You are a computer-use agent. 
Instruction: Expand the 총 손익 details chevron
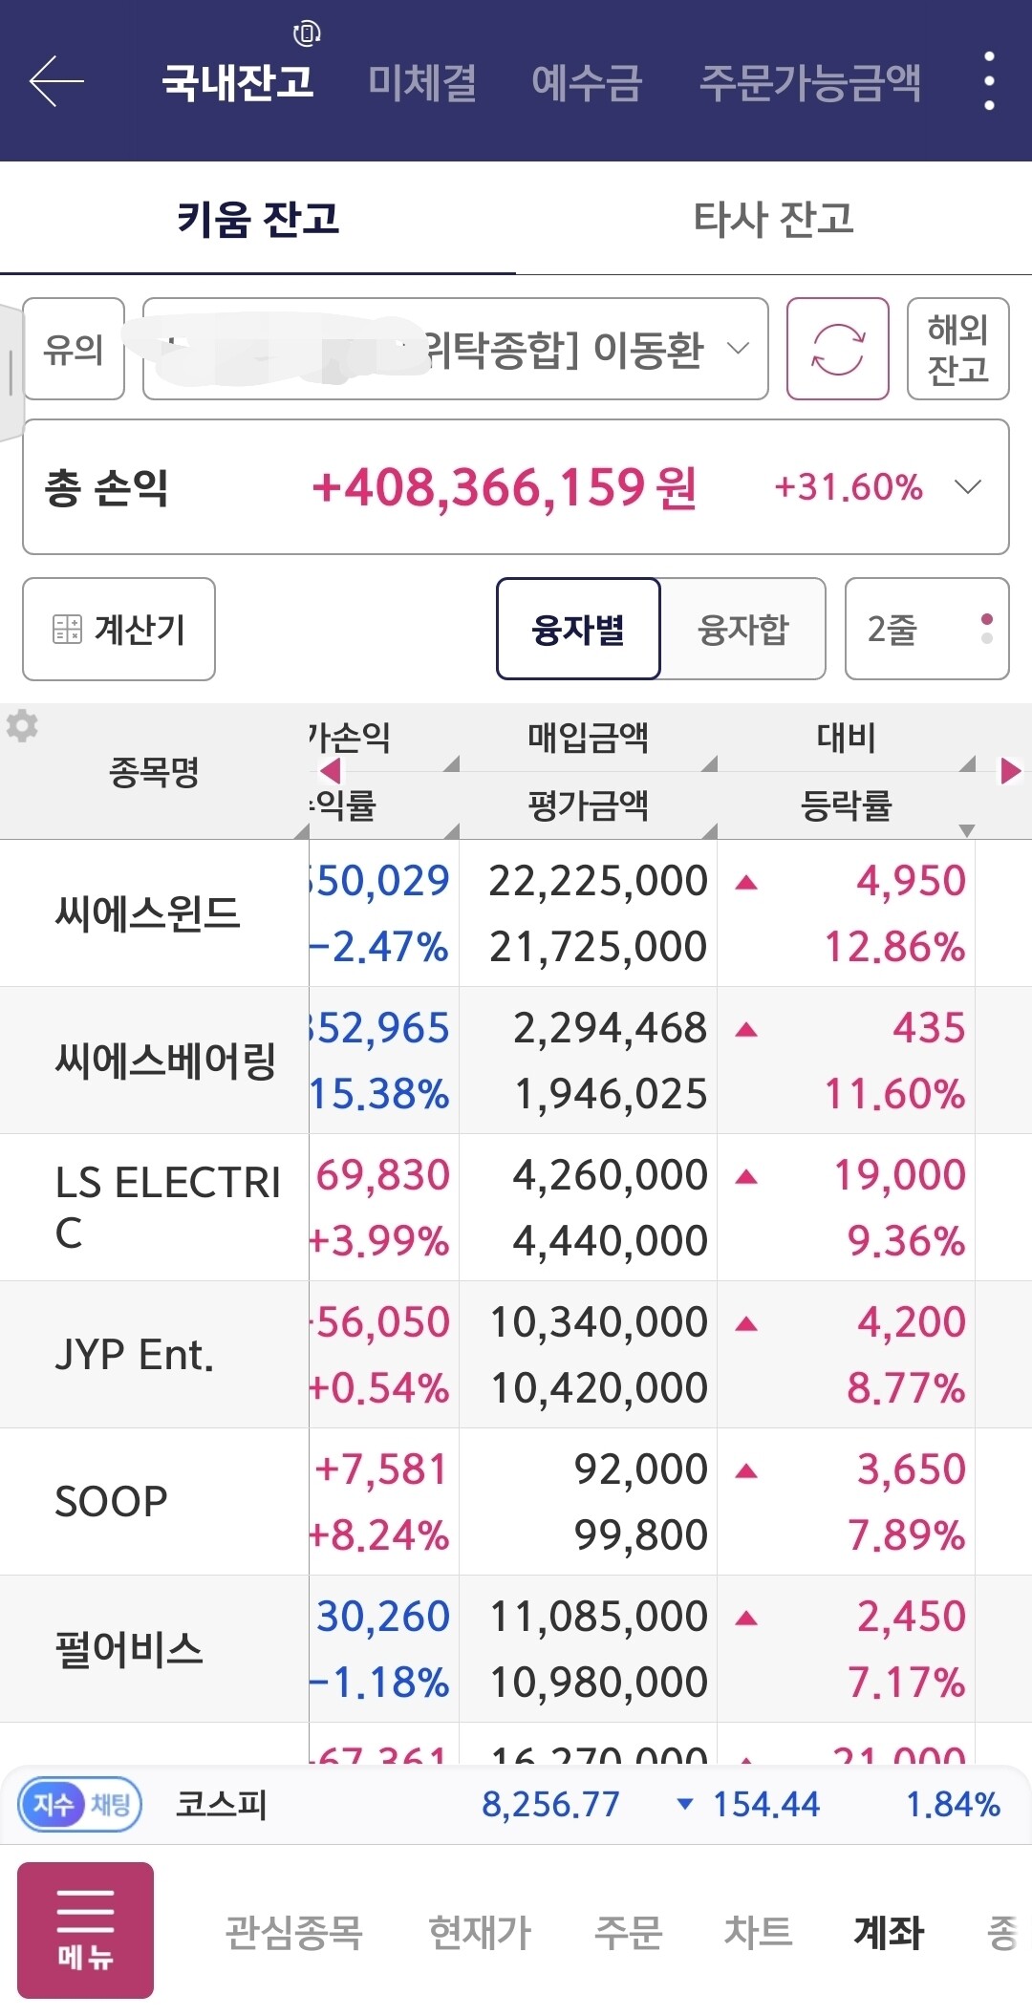968,487
